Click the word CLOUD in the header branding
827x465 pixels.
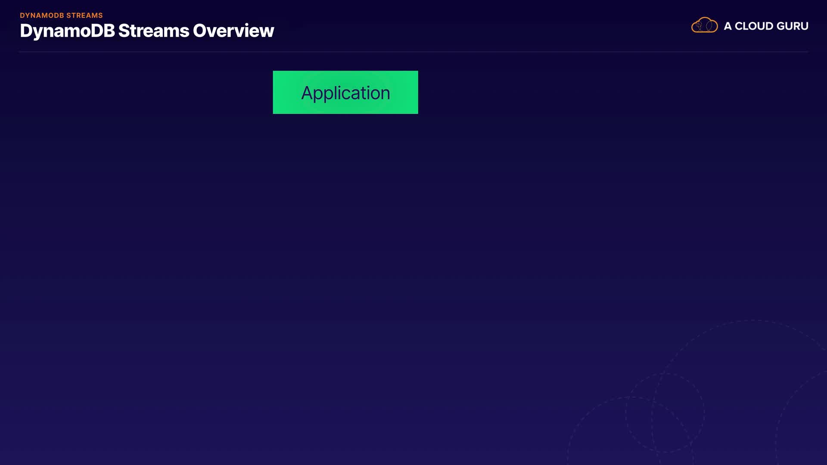pos(753,26)
